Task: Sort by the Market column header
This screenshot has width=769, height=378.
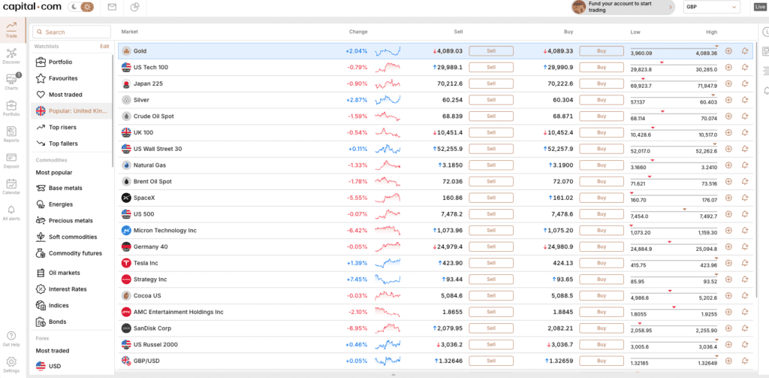Action: pyautogui.click(x=129, y=32)
